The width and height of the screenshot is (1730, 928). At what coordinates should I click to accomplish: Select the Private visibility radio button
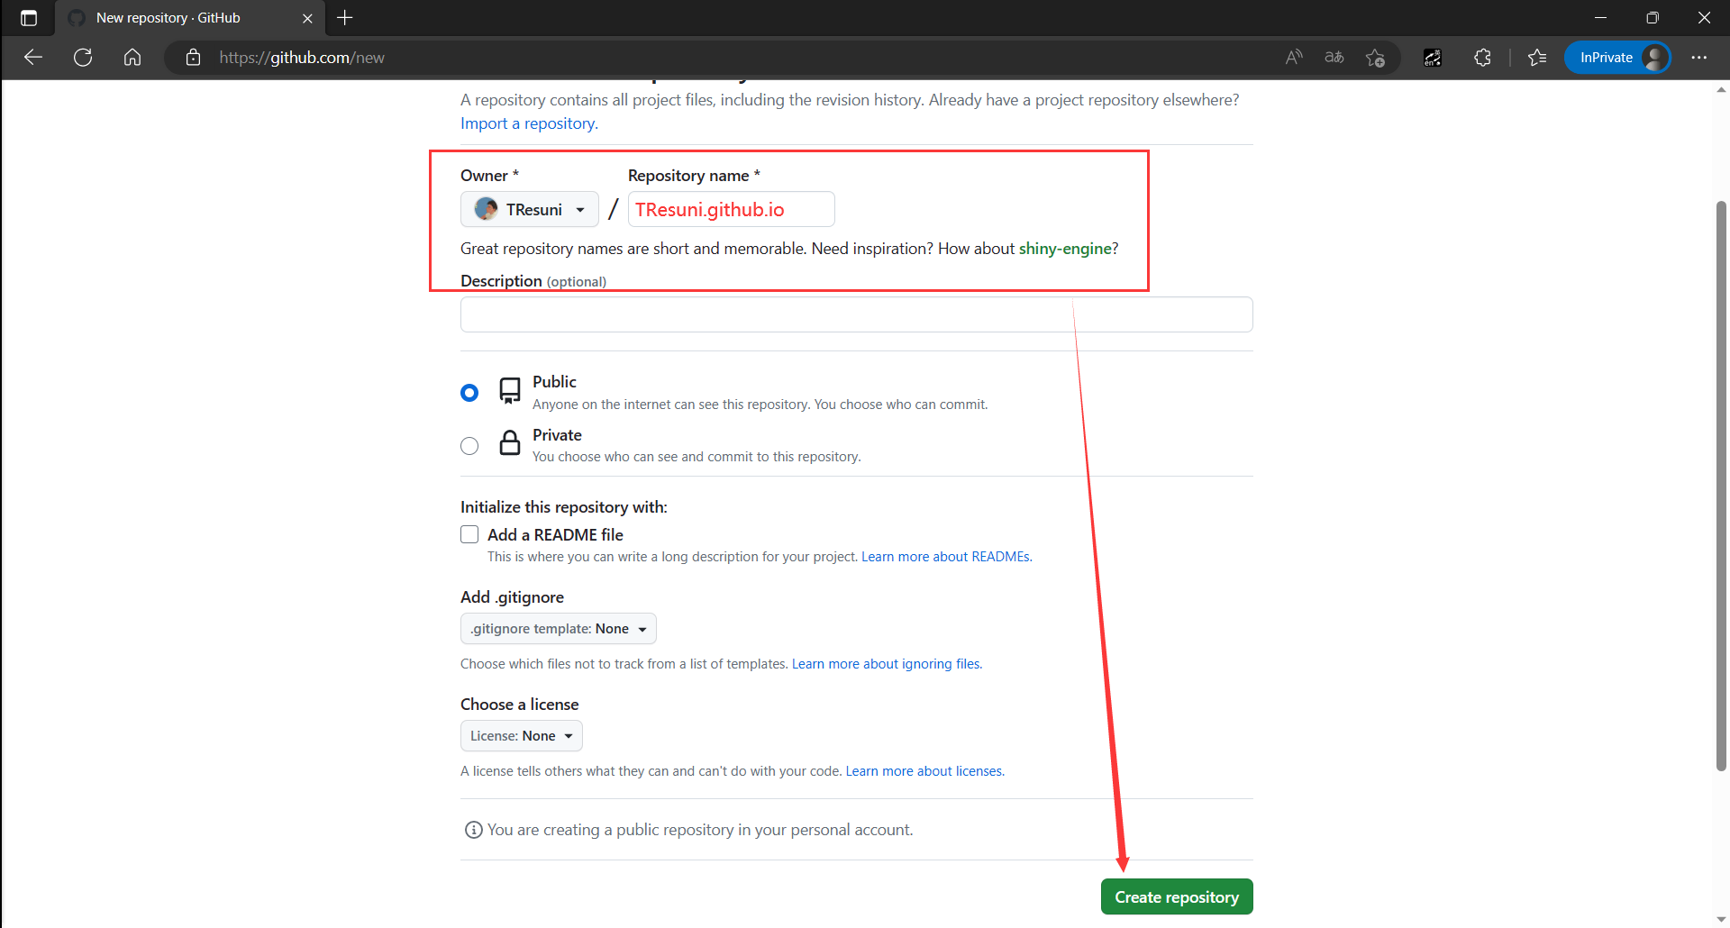pos(469,446)
